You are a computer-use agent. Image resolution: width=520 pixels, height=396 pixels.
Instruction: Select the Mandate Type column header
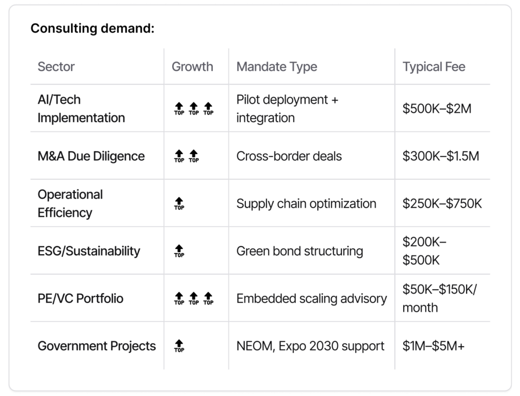[277, 67]
